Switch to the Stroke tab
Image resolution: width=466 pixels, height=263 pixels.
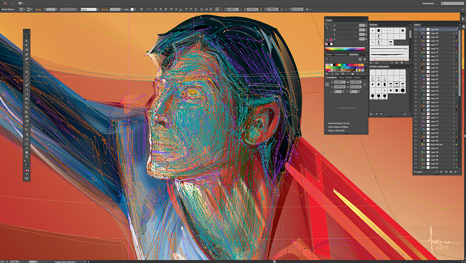pyautogui.click(x=328, y=54)
